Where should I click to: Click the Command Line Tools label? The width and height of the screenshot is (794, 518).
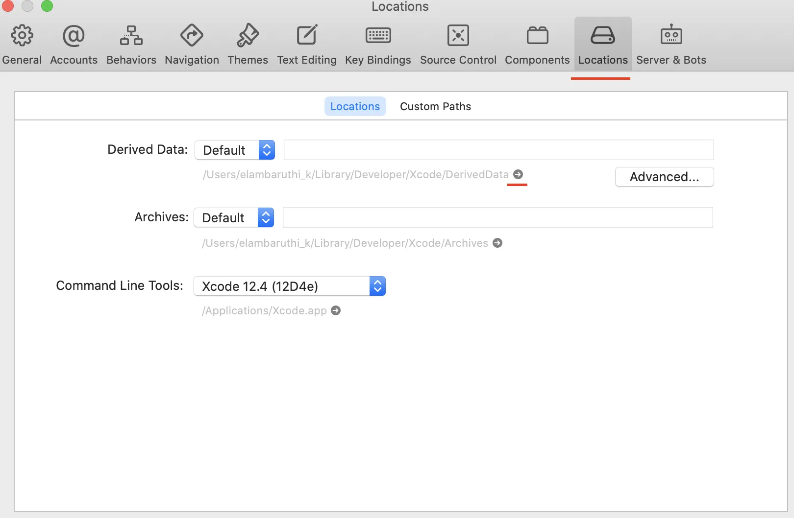[x=120, y=285]
